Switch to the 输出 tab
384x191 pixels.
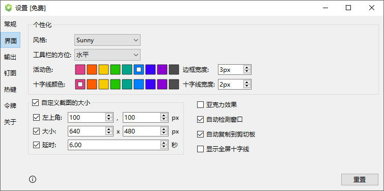(10, 57)
